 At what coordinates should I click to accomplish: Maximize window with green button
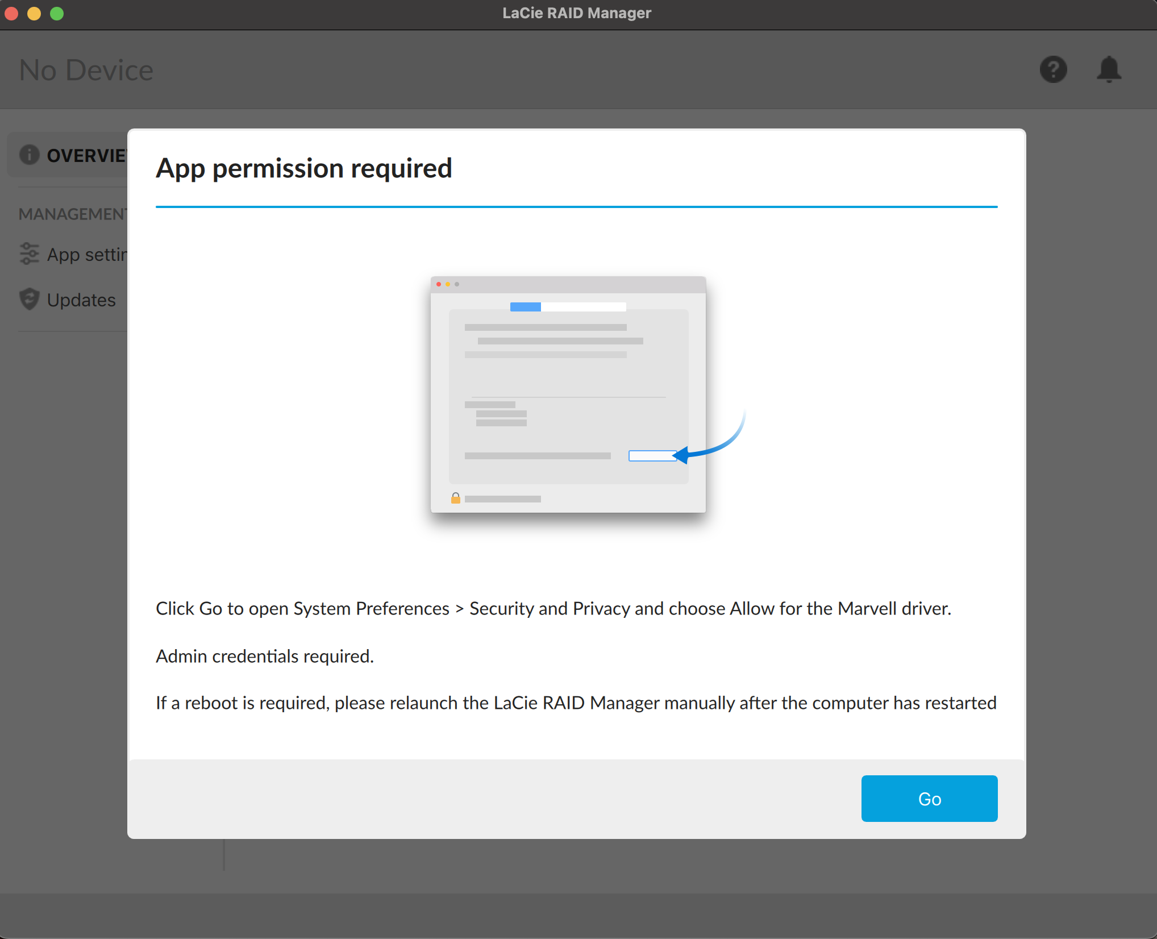pyautogui.click(x=57, y=13)
